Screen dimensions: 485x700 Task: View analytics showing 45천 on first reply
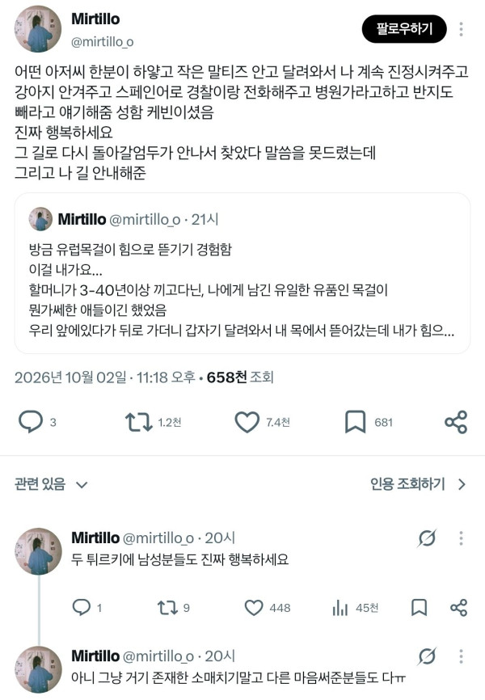click(339, 608)
